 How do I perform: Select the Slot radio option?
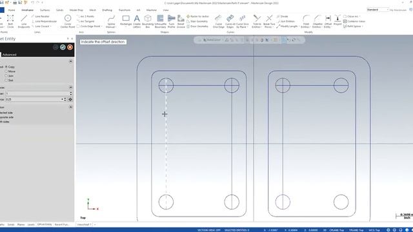point(6,80)
